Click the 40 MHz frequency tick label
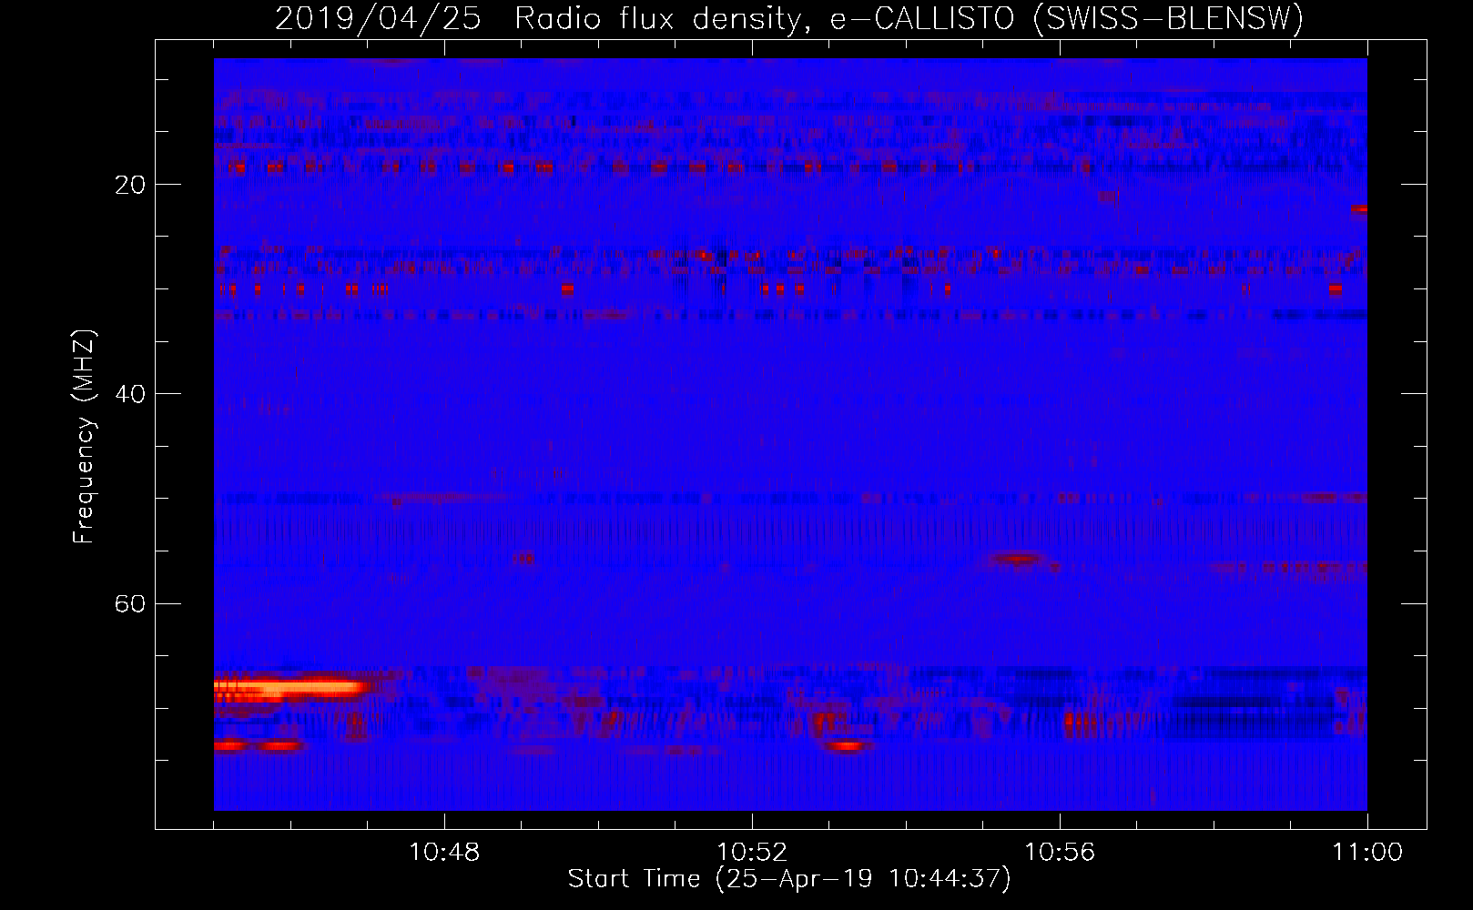The width and height of the screenshot is (1473, 910). [x=130, y=394]
